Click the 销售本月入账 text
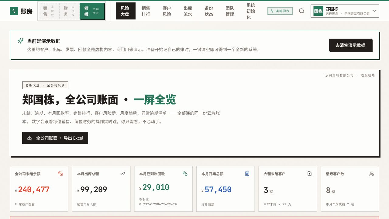Image resolution: width=389 pixels, height=219 pixels. tap(87, 204)
